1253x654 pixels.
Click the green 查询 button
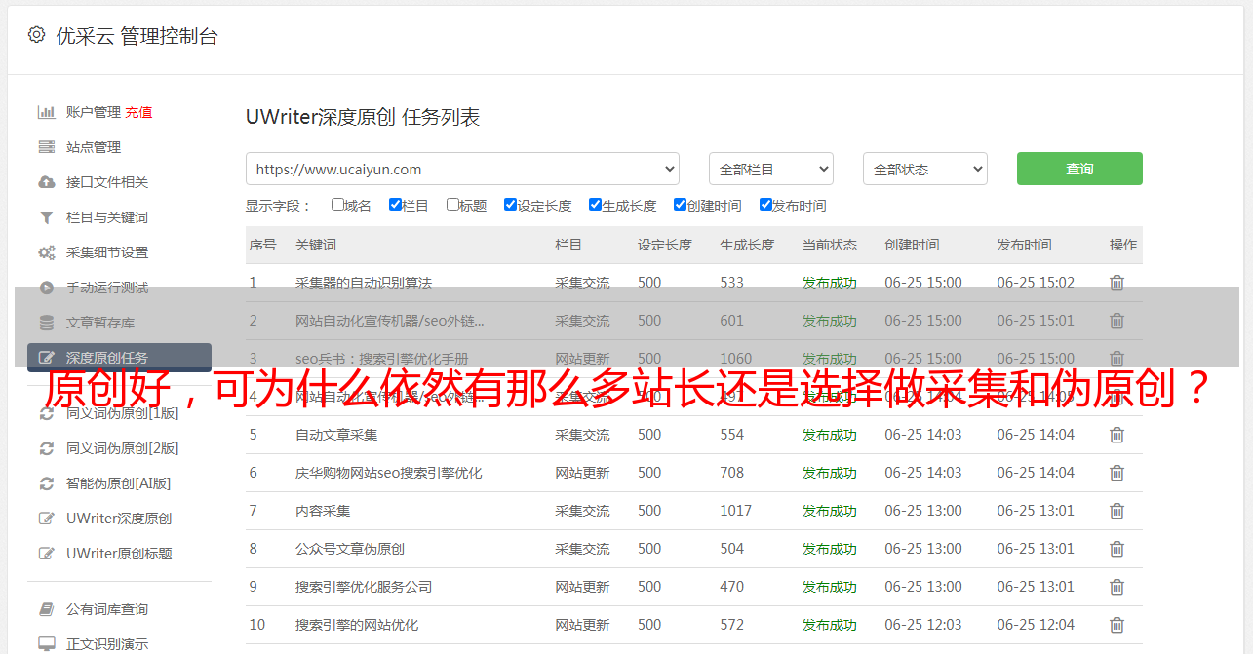[1079, 169]
